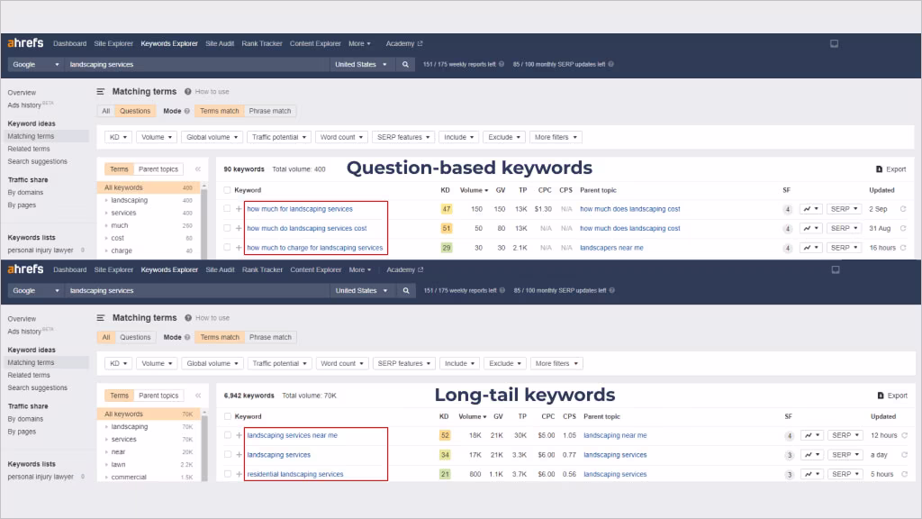Expand More filters in the Long-tail keywords panel
The image size is (922, 519).
tap(556, 364)
